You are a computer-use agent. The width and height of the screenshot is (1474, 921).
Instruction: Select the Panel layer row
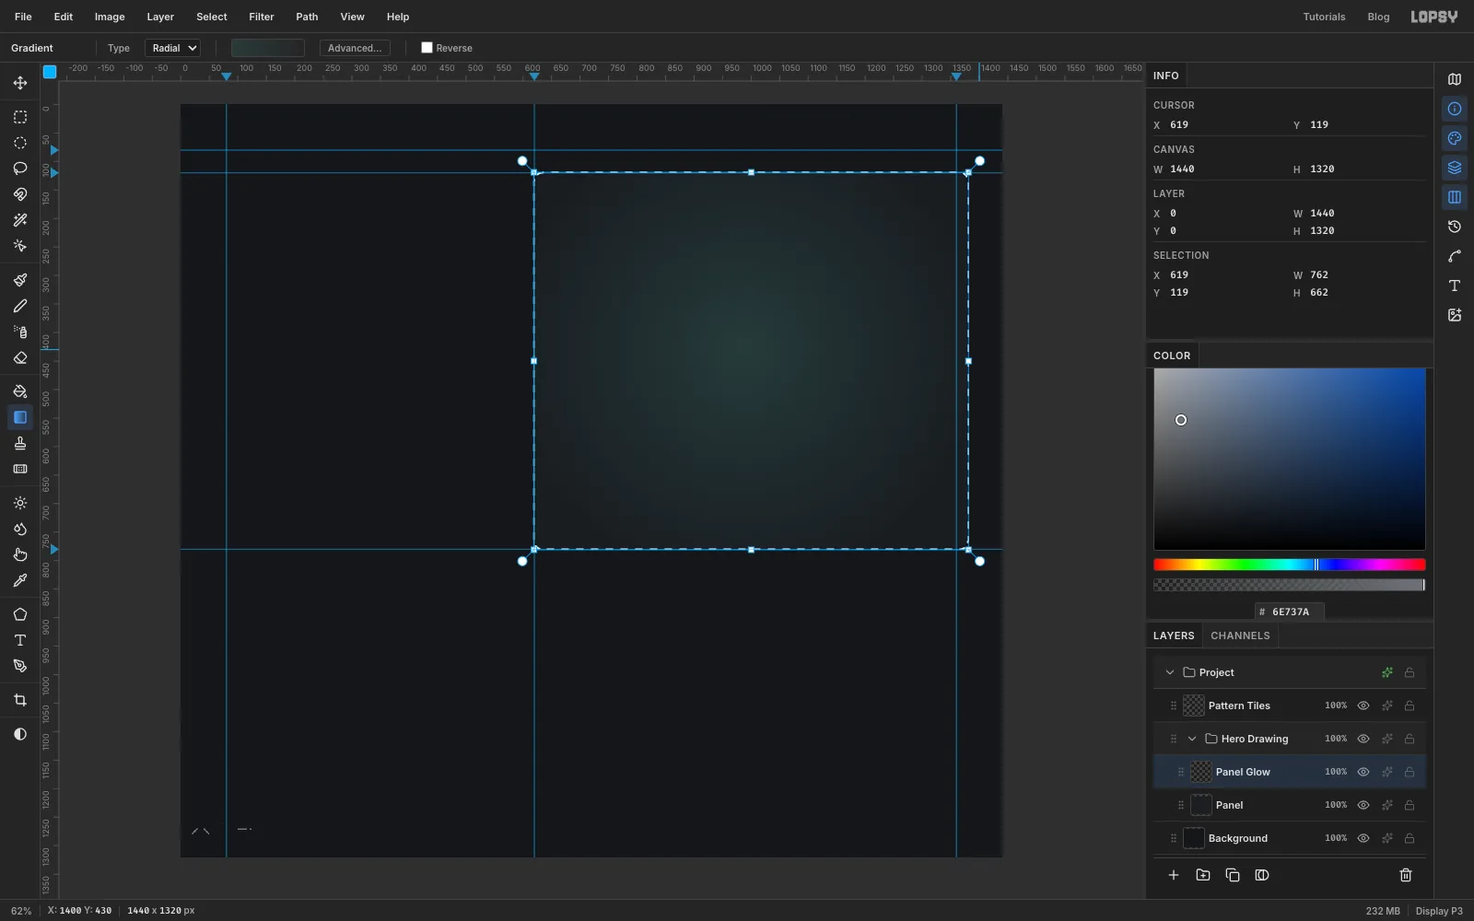tap(1290, 805)
